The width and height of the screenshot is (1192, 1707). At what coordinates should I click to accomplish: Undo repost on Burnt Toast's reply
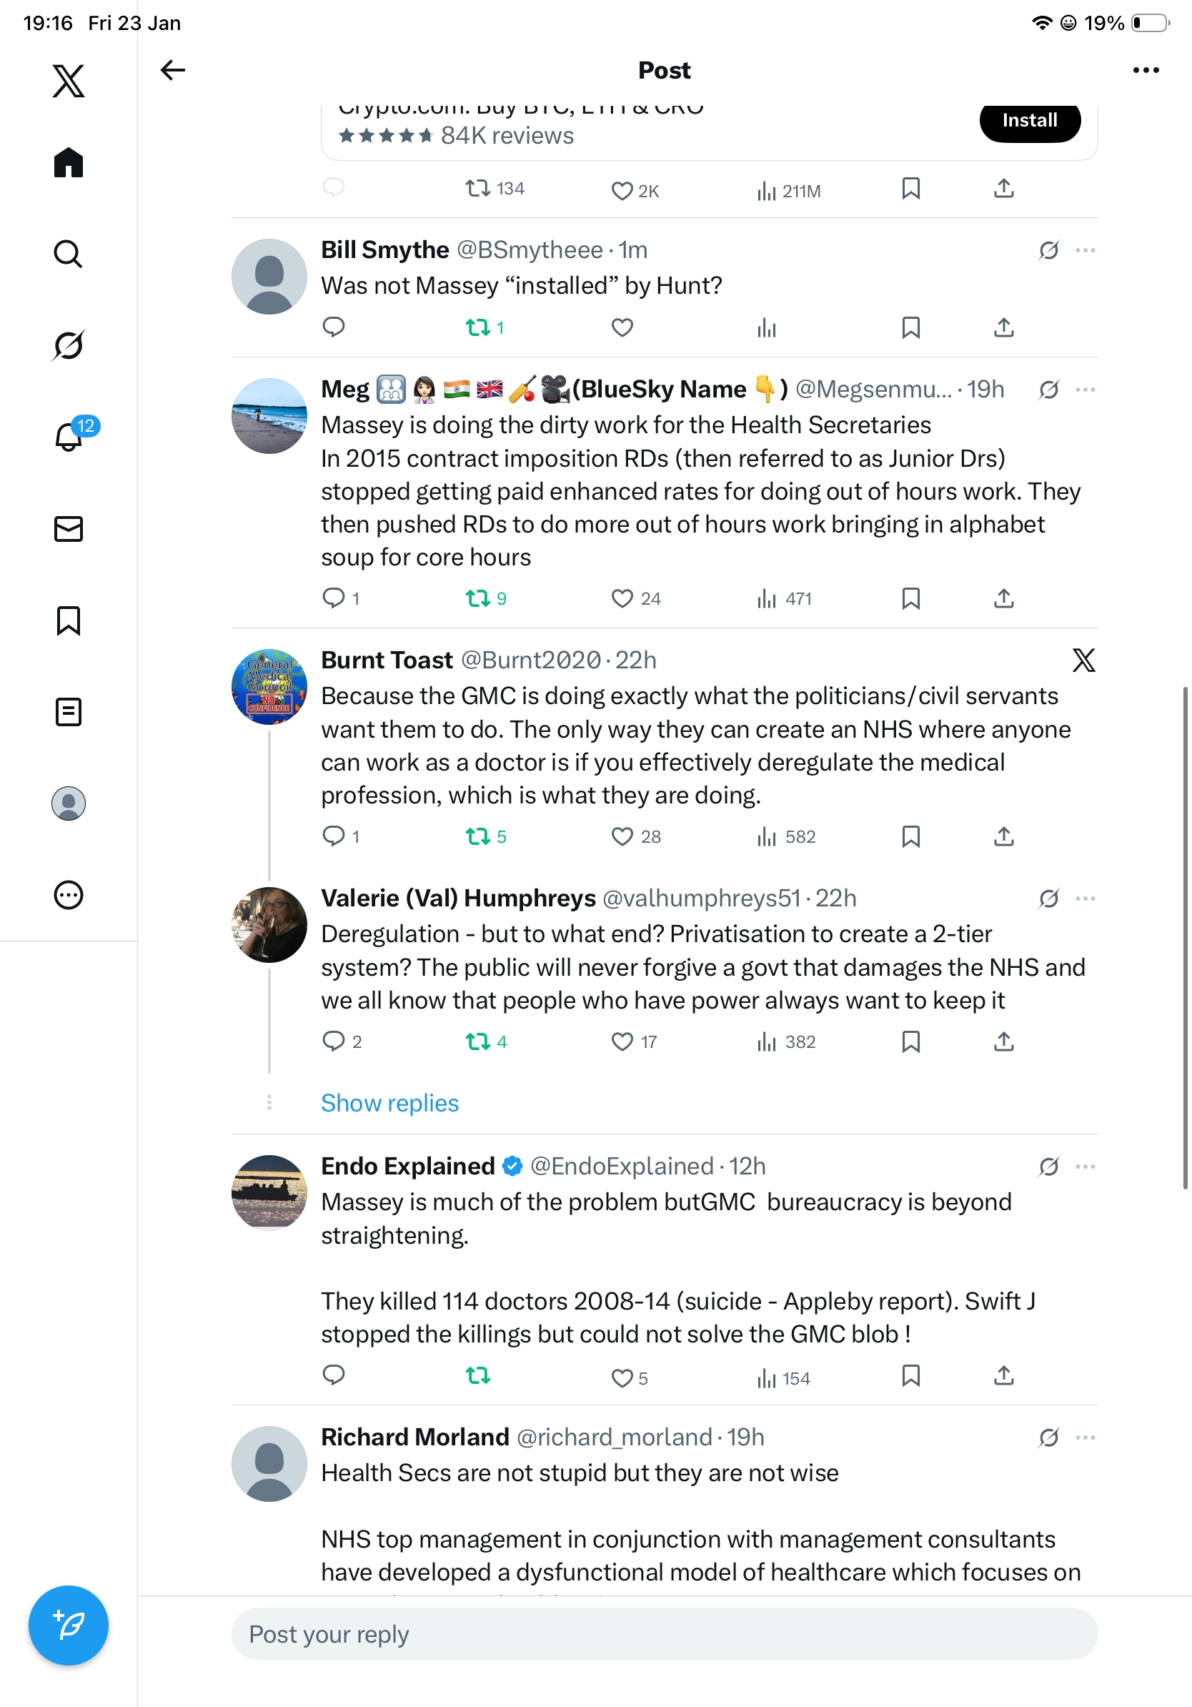tap(478, 836)
